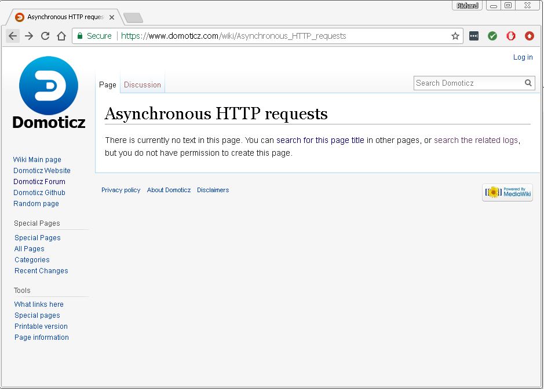Close the Asynchronous HTTP requests tab

112,17
